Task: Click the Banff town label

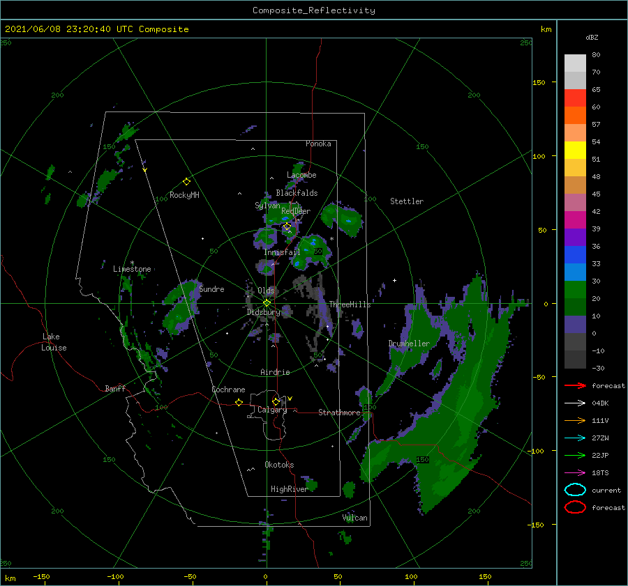Action: [115, 388]
